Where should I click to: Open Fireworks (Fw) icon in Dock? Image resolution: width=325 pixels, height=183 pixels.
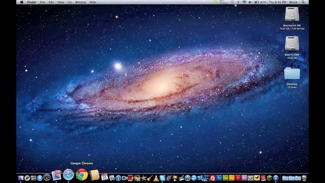[232, 178]
